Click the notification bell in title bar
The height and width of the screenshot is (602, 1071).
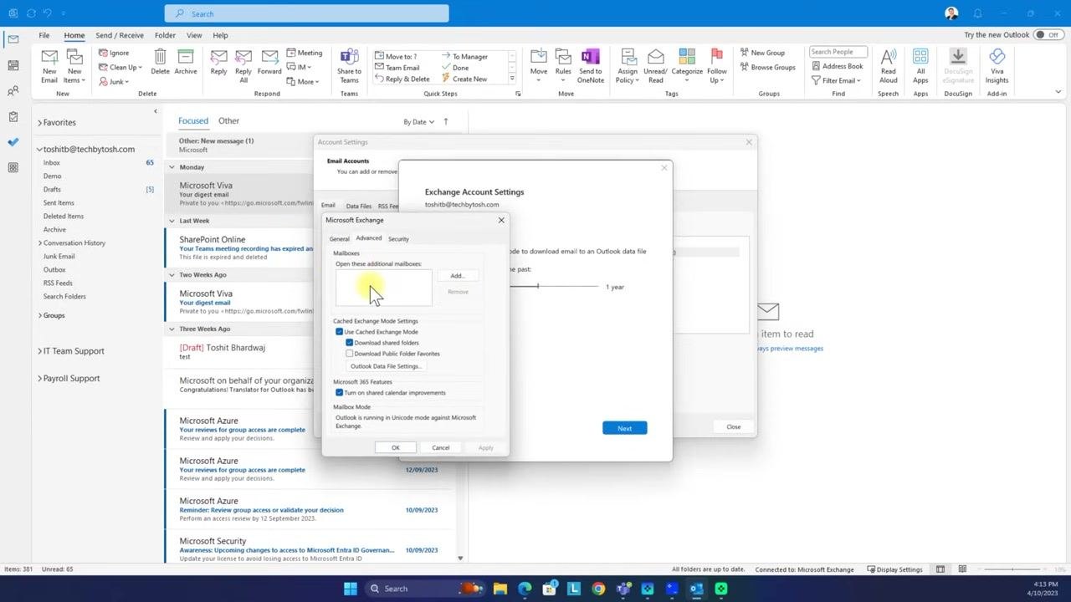977,13
